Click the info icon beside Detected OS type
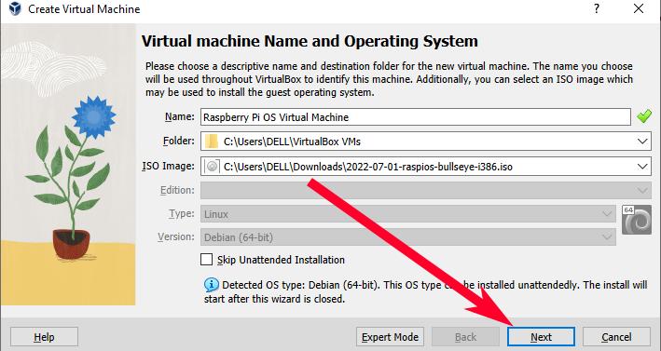 [212, 285]
